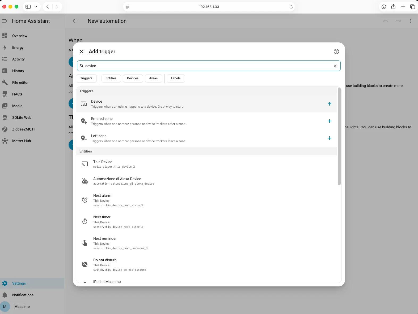Image resolution: width=418 pixels, height=314 pixels.
Task: Select the Areas filter chip
Action: tap(153, 78)
